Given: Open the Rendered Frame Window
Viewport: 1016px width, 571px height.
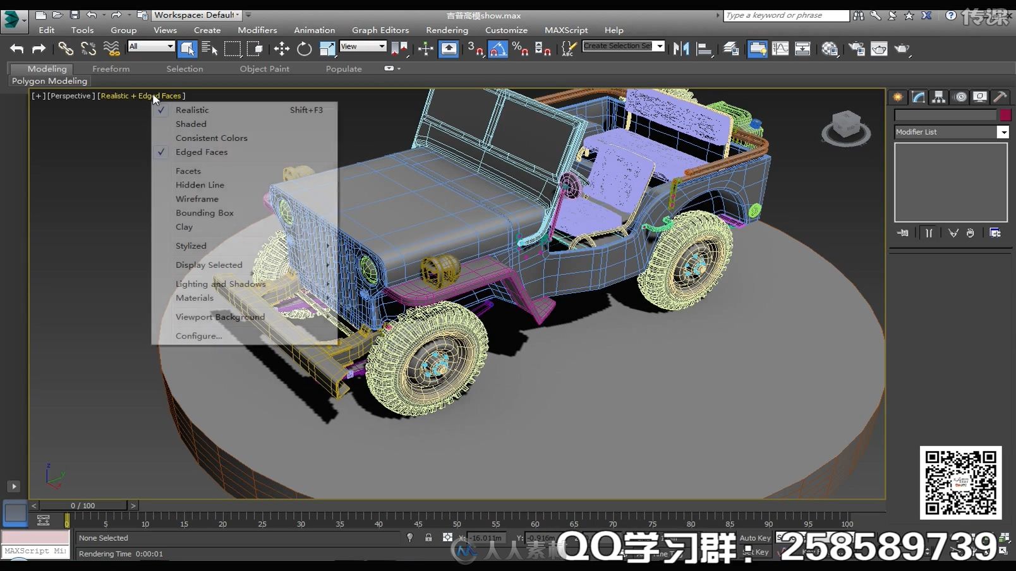Looking at the screenshot, I should [879, 49].
